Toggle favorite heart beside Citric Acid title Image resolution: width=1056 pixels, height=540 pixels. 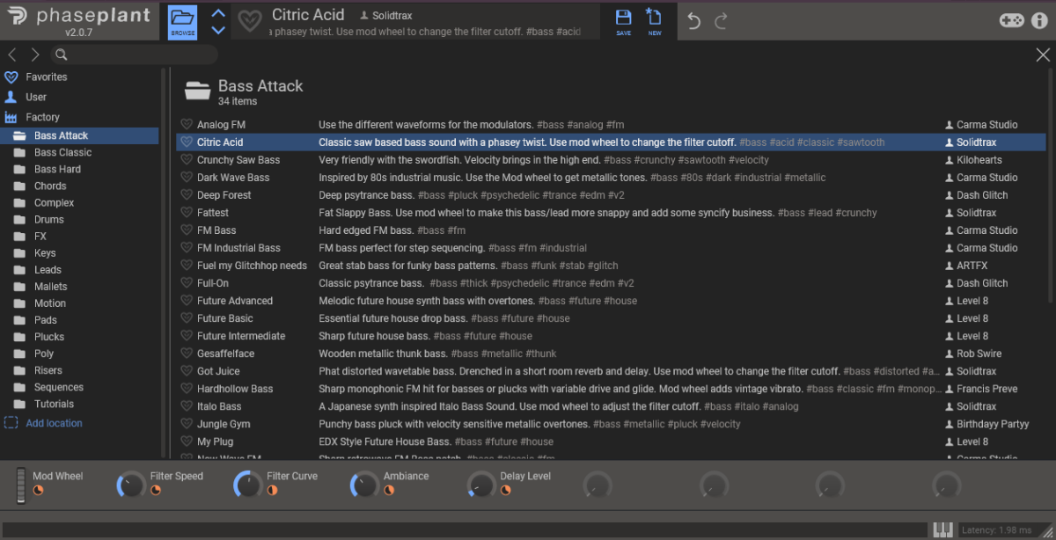pos(250,20)
